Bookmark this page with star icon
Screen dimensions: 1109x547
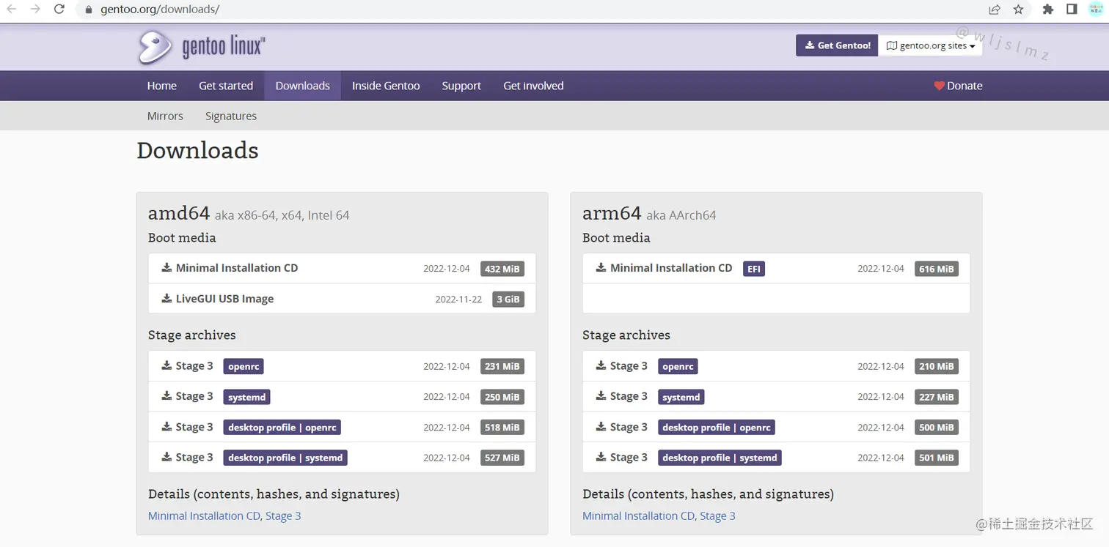1018,10
